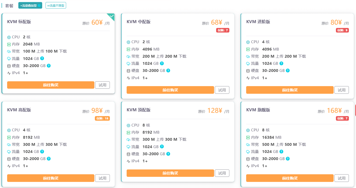
Task: Click 试用 button on KVM 进阶版
Action: click(342, 90)
